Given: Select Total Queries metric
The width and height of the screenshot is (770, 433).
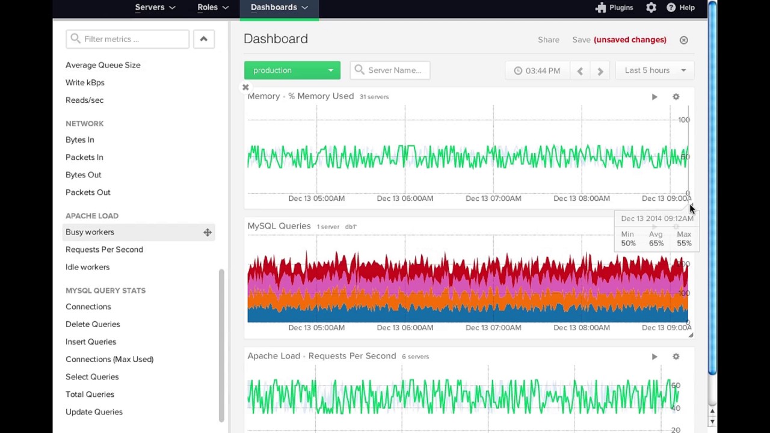Looking at the screenshot, I should (x=90, y=394).
